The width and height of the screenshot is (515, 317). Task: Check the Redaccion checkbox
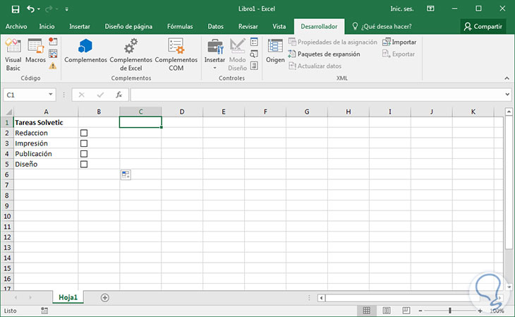[84, 133]
